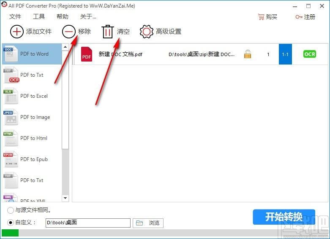Click the shopping cart purchase icon
This screenshot has width=330, height=239.
(x=261, y=17)
